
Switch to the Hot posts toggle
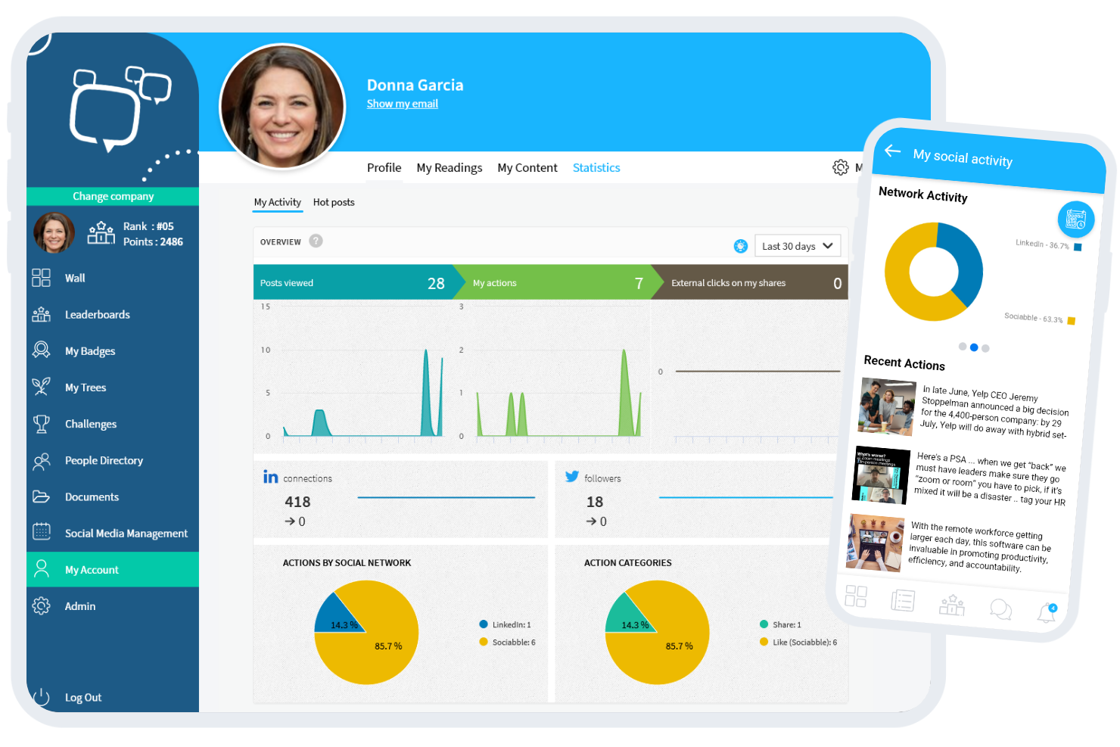(x=334, y=202)
